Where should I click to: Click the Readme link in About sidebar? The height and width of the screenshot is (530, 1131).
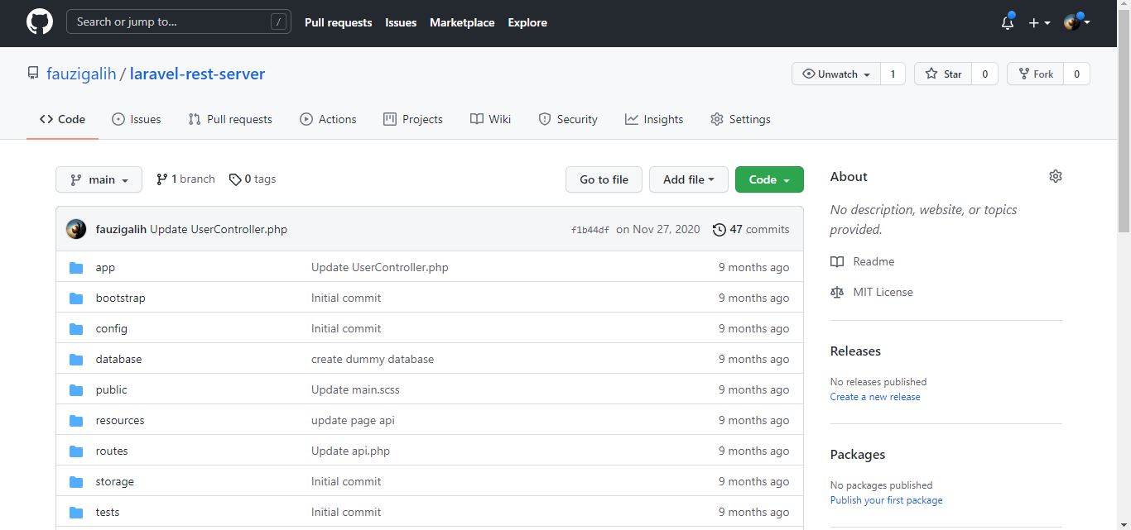click(863, 261)
